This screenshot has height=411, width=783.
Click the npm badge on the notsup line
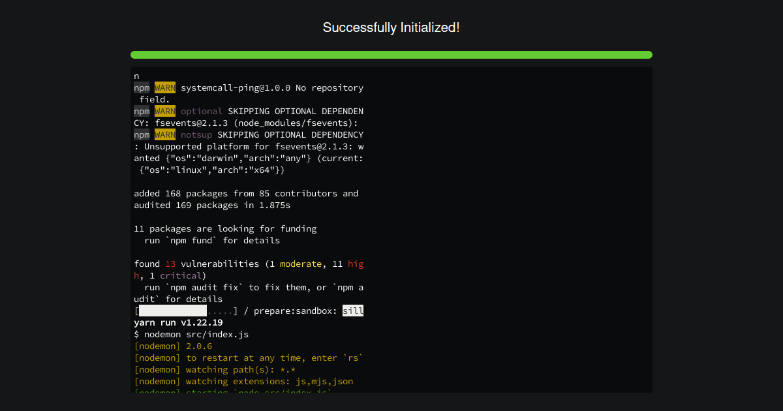[x=142, y=134]
